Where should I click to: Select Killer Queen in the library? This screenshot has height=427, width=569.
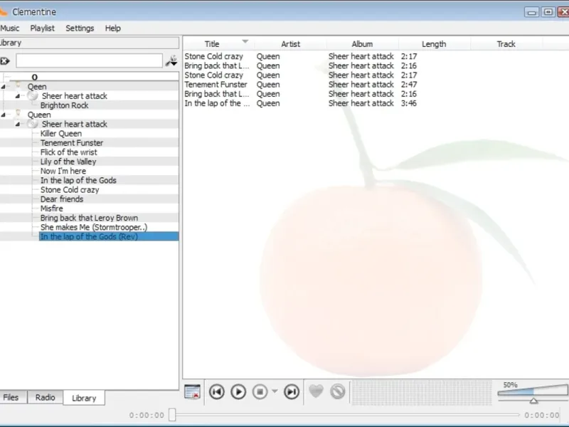click(x=61, y=133)
